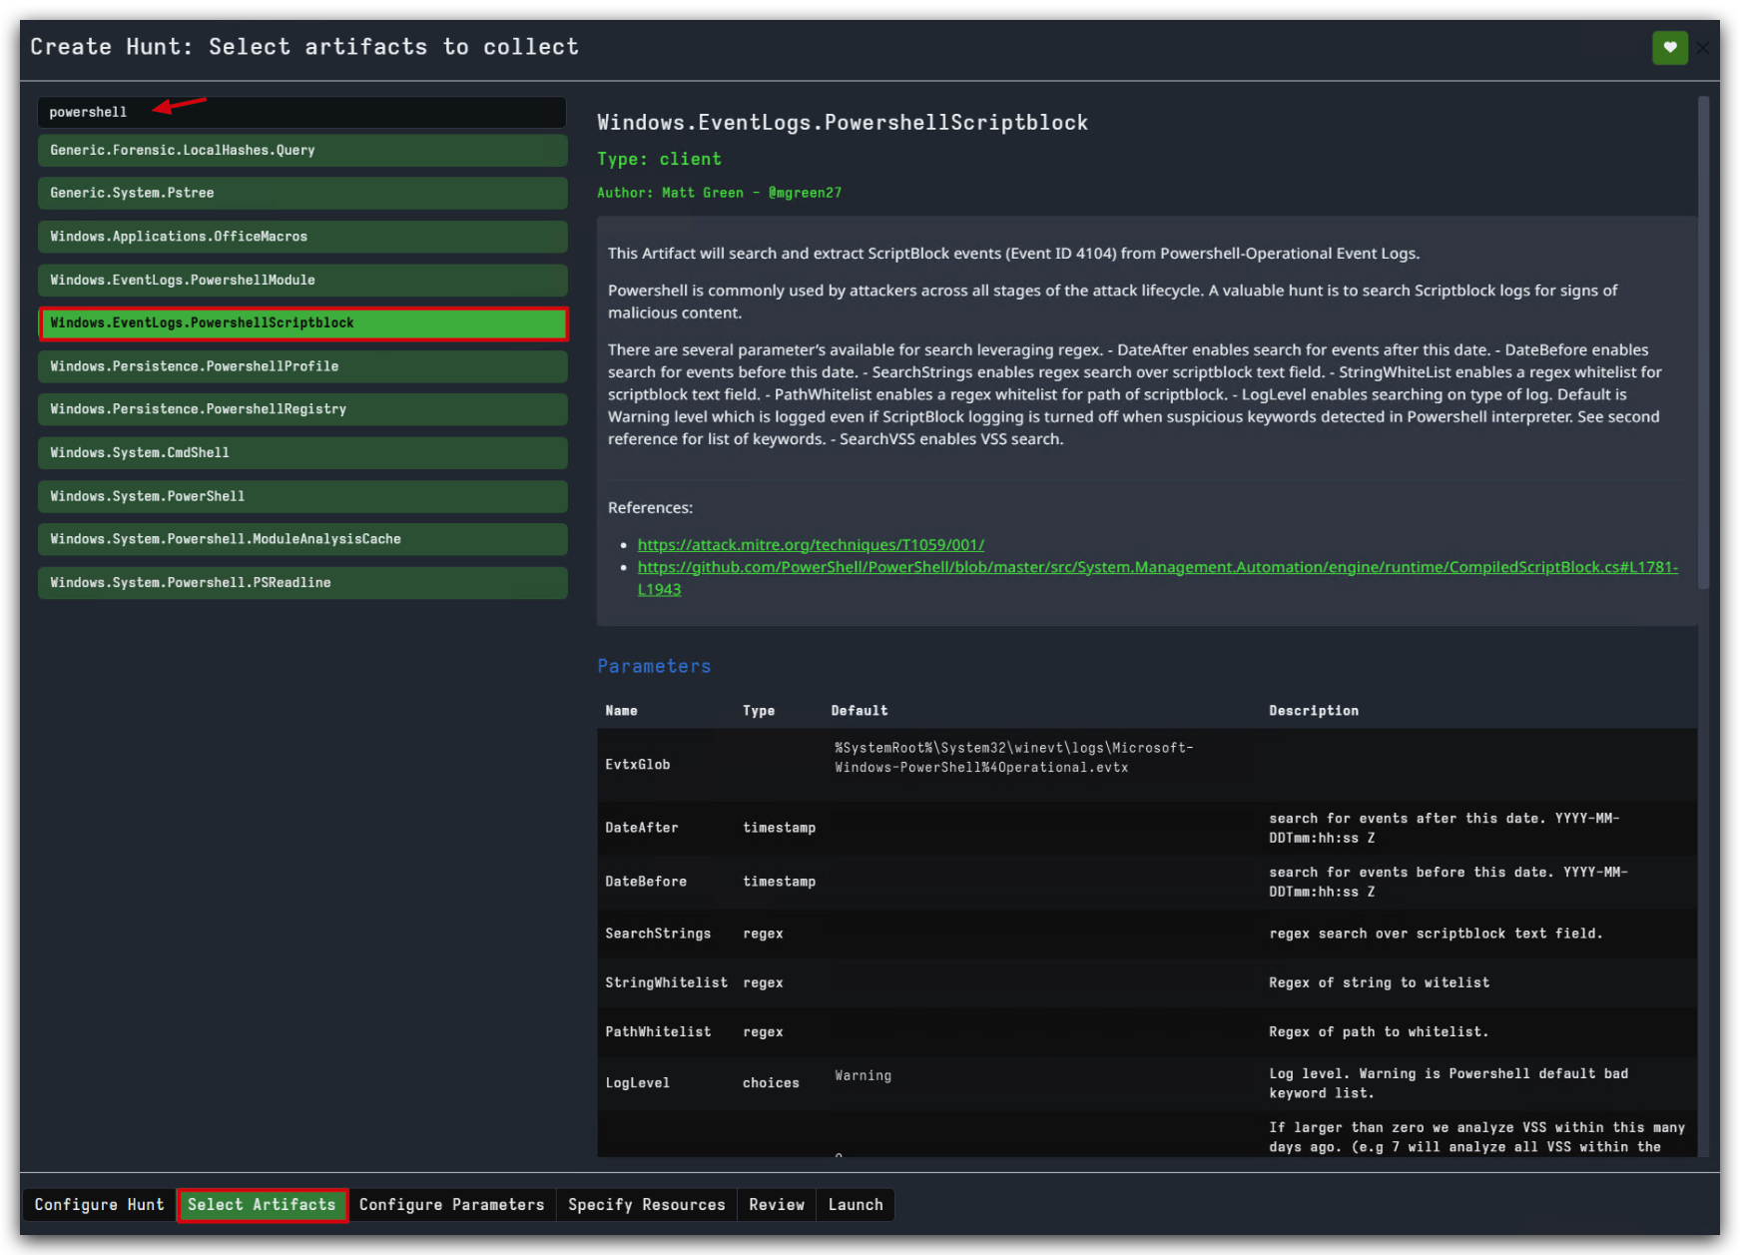This screenshot has width=1740, height=1255.
Task: Go to Select Artifacts step
Action: [262, 1205]
